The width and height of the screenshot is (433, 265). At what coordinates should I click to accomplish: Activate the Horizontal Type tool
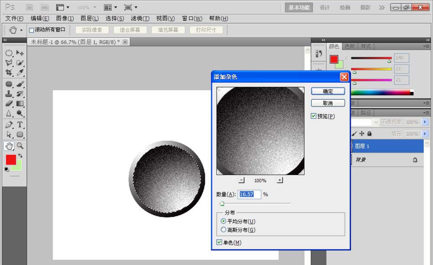pyautogui.click(x=20, y=125)
